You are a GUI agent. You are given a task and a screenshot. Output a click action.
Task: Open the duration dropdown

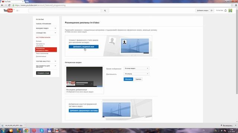pos(136,74)
